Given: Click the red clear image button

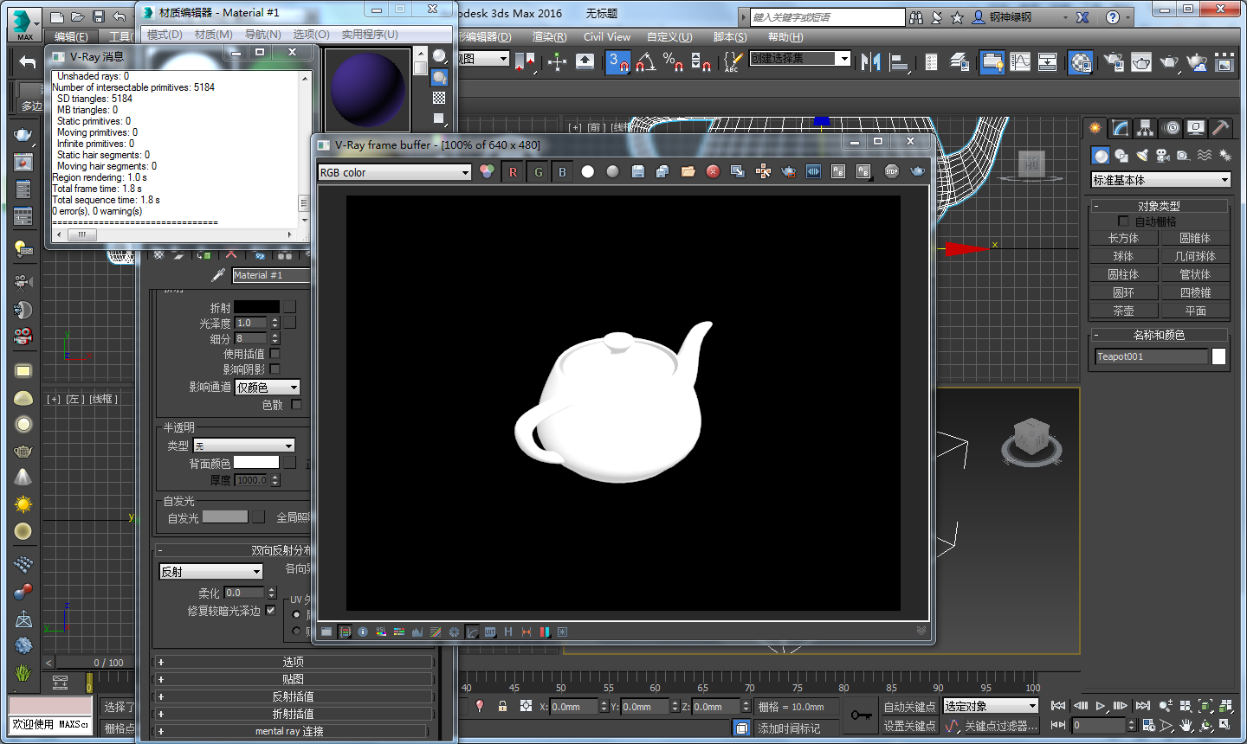Looking at the screenshot, I should [713, 172].
